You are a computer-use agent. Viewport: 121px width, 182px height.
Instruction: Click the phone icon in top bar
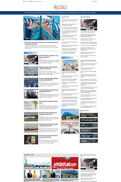(24, 1)
